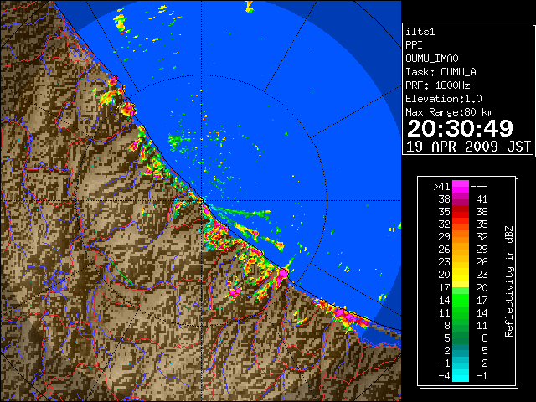Click the 'PRF: 1800Hz' value
The width and height of the screenshot is (536, 402).
tap(438, 85)
